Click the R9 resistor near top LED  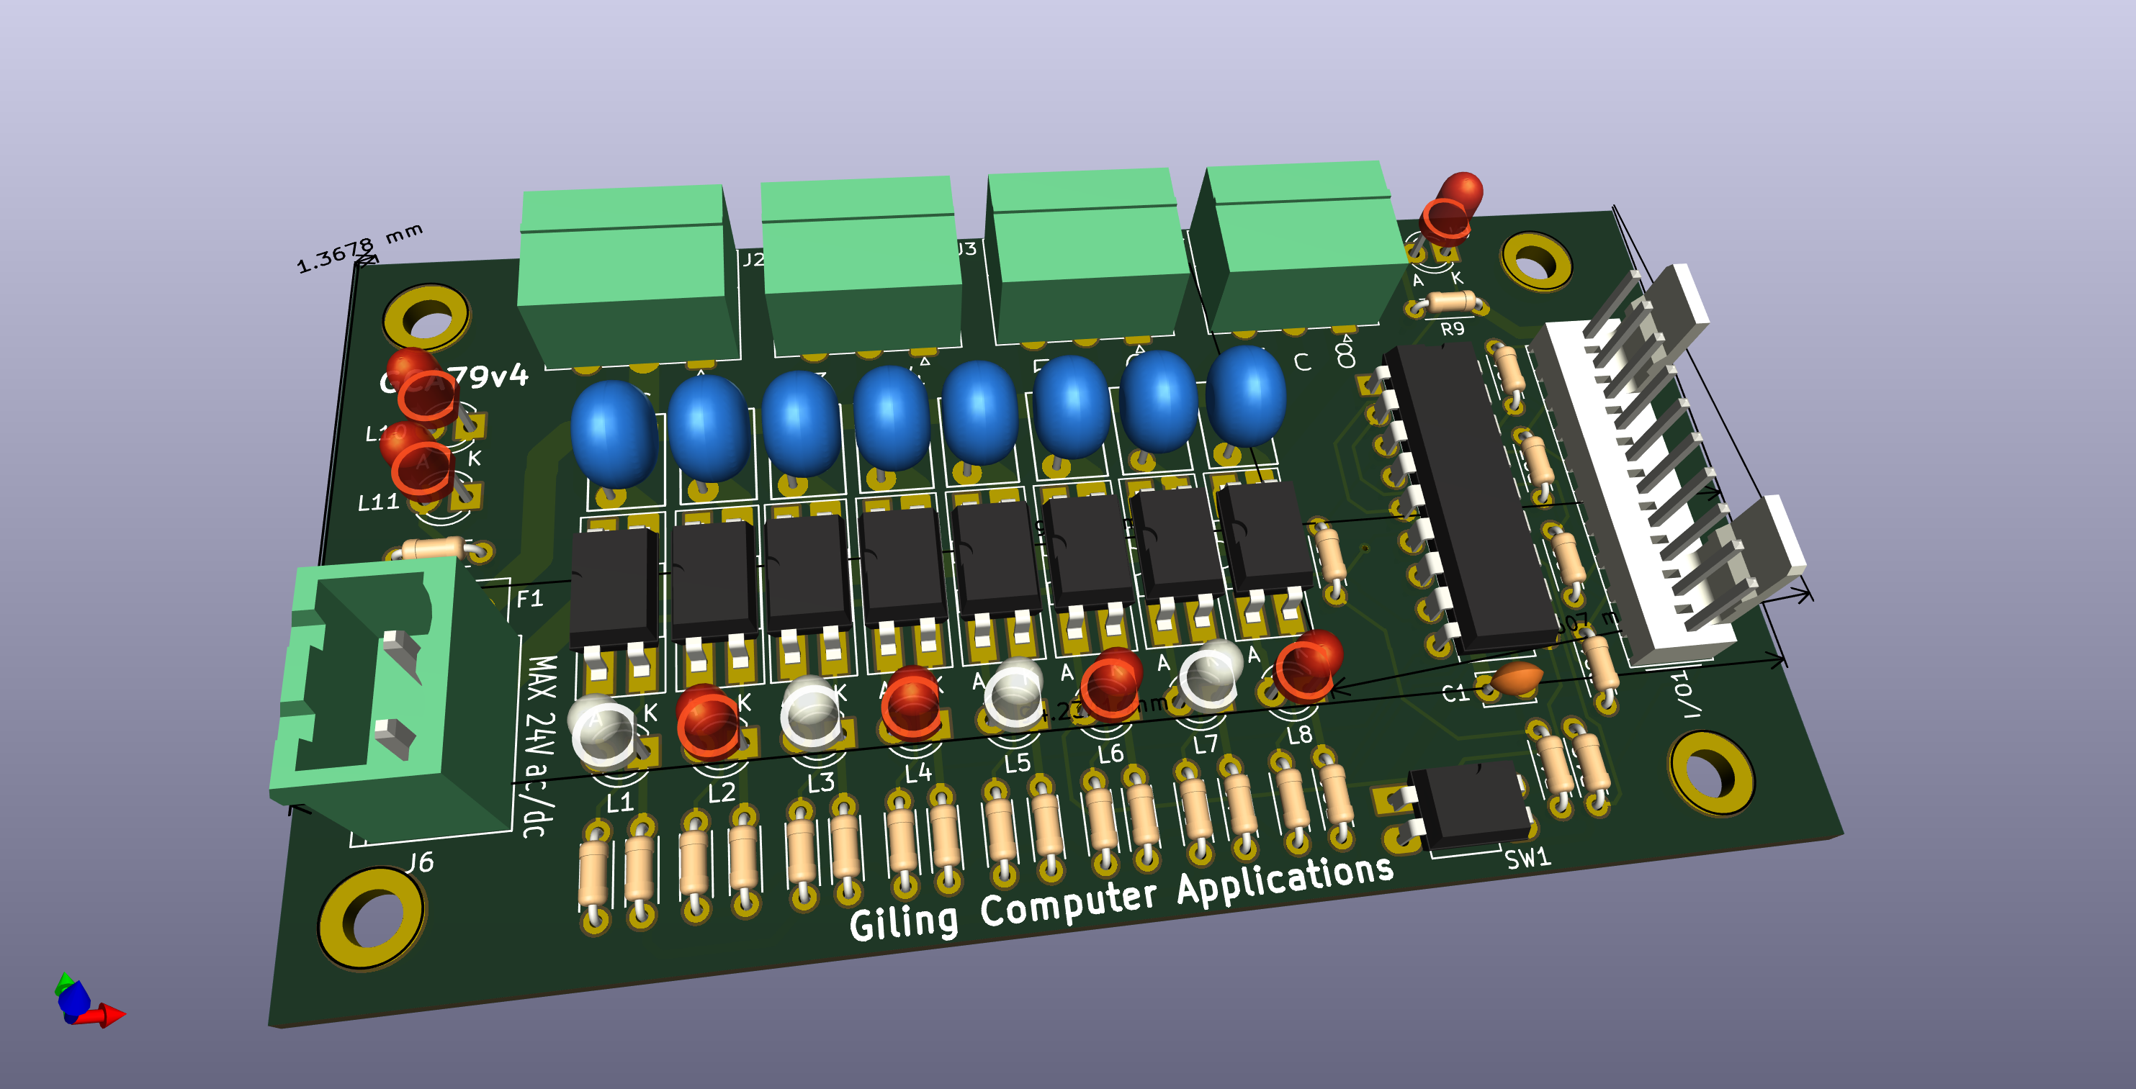1451,302
